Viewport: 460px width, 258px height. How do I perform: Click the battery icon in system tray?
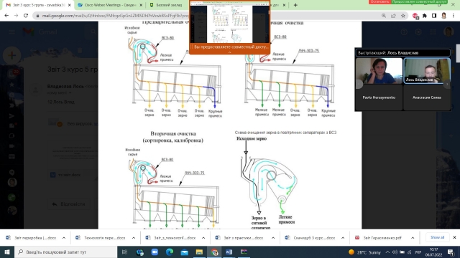[x=402, y=252]
